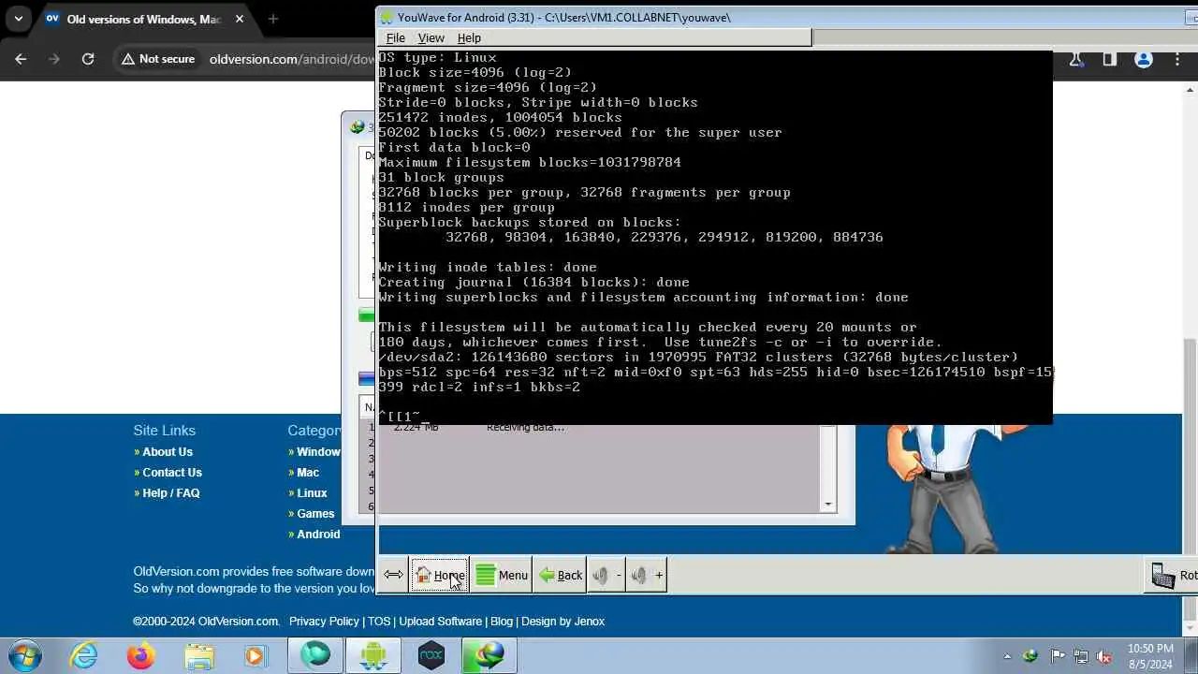Launch Firefox from the taskbar

(x=141, y=655)
